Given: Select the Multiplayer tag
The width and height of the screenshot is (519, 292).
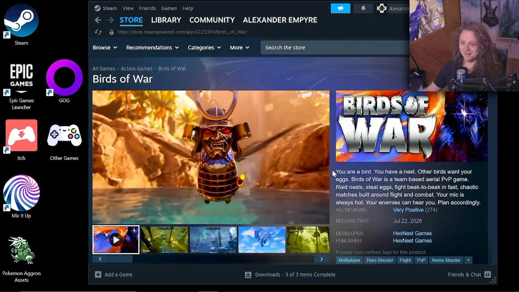Looking at the screenshot, I should pos(350,260).
